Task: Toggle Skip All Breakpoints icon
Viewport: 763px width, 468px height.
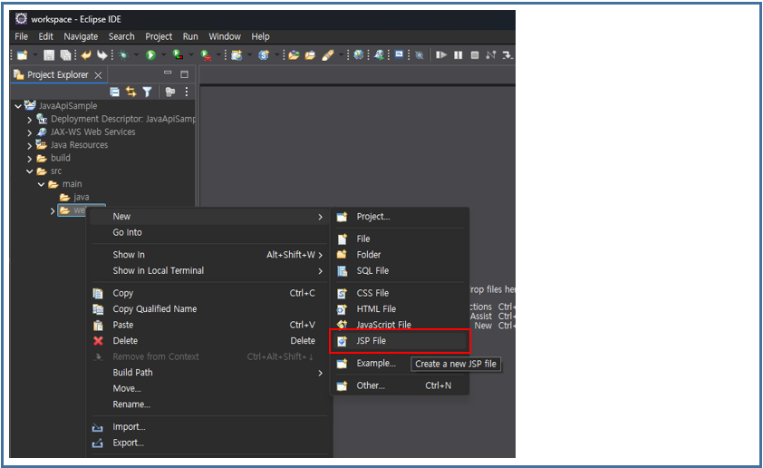Action: pyautogui.click(x=420, y=55)
